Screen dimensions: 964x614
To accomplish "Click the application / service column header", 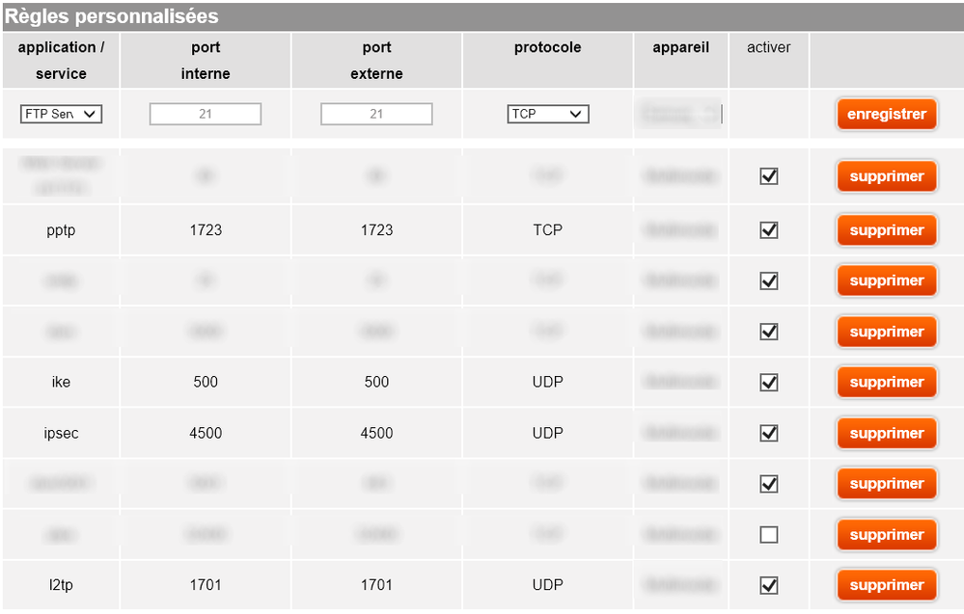I will [x=61, y=60].
